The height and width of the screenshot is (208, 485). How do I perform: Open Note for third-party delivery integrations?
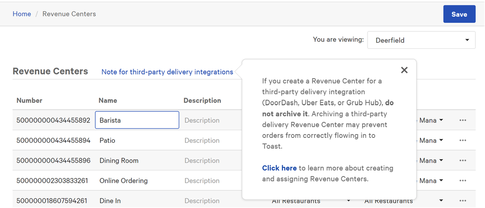[x=167, y=72]
